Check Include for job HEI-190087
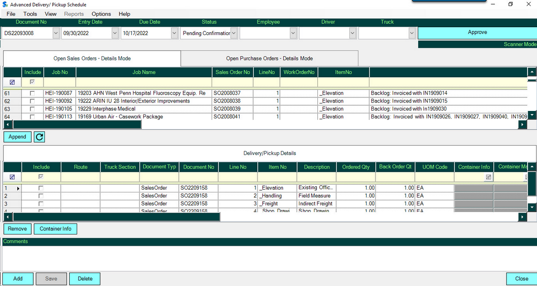Image resolution: width=537 pixels, height=286 pixels. click(32, 93)
